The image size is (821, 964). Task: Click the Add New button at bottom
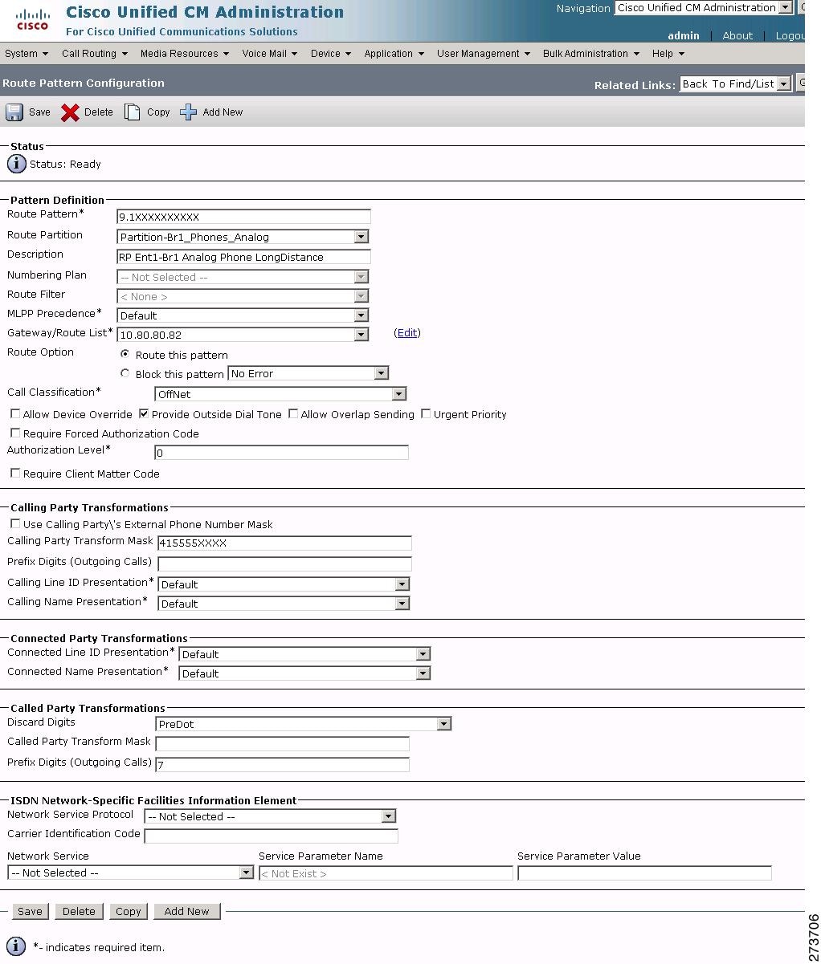pyautogui.click(x=187, y=911)
